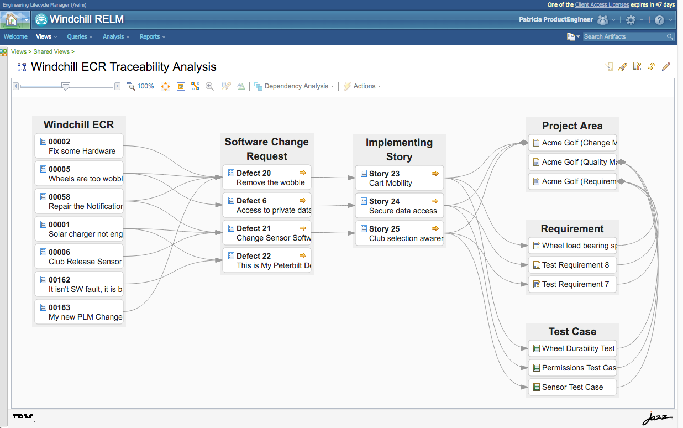The width and height of the screenshot is (683, 428).
Task: Open the help question-mark icon
Action: [x=659, y=20]
